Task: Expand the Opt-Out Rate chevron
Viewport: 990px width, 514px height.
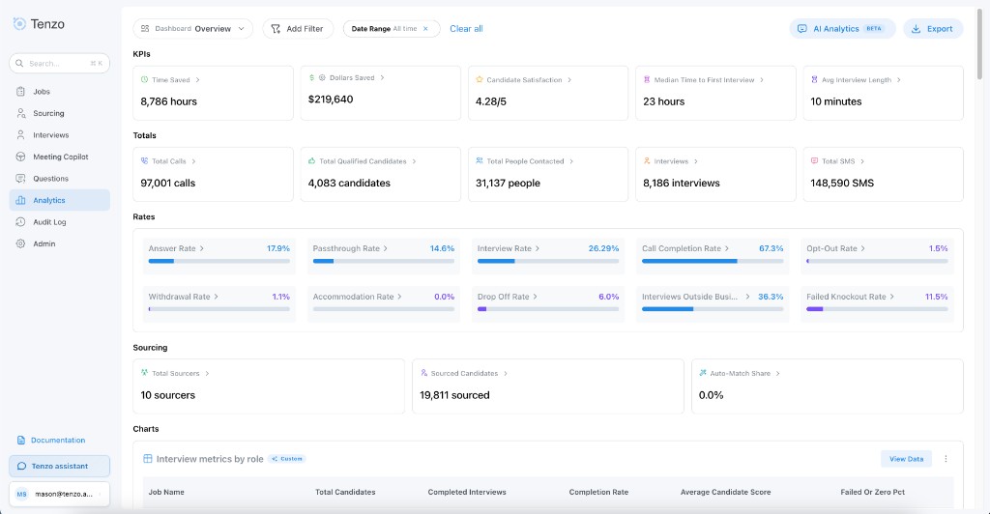Action: [862, 248]
